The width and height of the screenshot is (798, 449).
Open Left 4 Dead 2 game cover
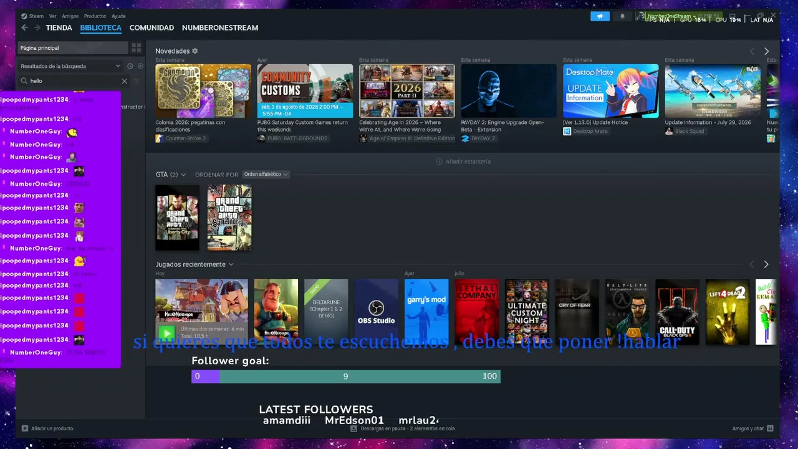728,312
